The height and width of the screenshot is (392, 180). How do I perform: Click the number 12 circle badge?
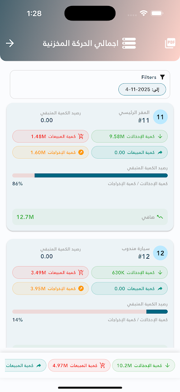coord(160,253)
